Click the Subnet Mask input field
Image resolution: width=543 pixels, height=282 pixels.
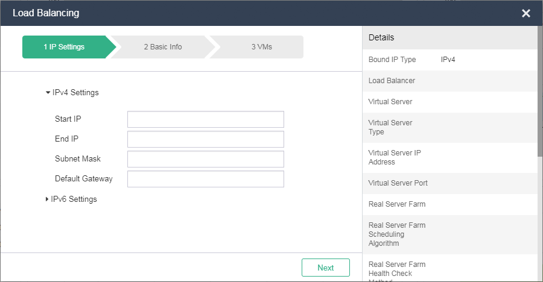click(x=205, y=159)
